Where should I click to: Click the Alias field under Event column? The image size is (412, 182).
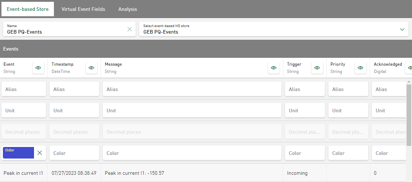point(24,89)
